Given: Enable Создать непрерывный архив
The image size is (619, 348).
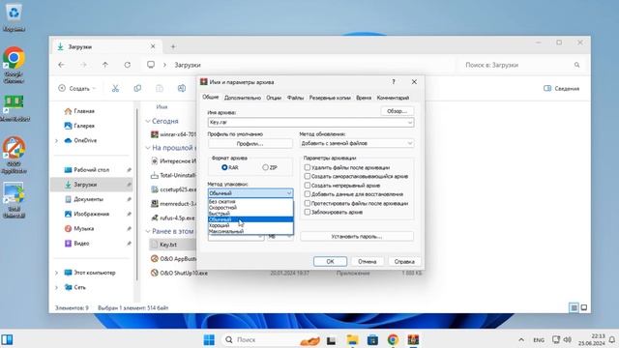Looking at the screenshot, I should pos(308,185).
